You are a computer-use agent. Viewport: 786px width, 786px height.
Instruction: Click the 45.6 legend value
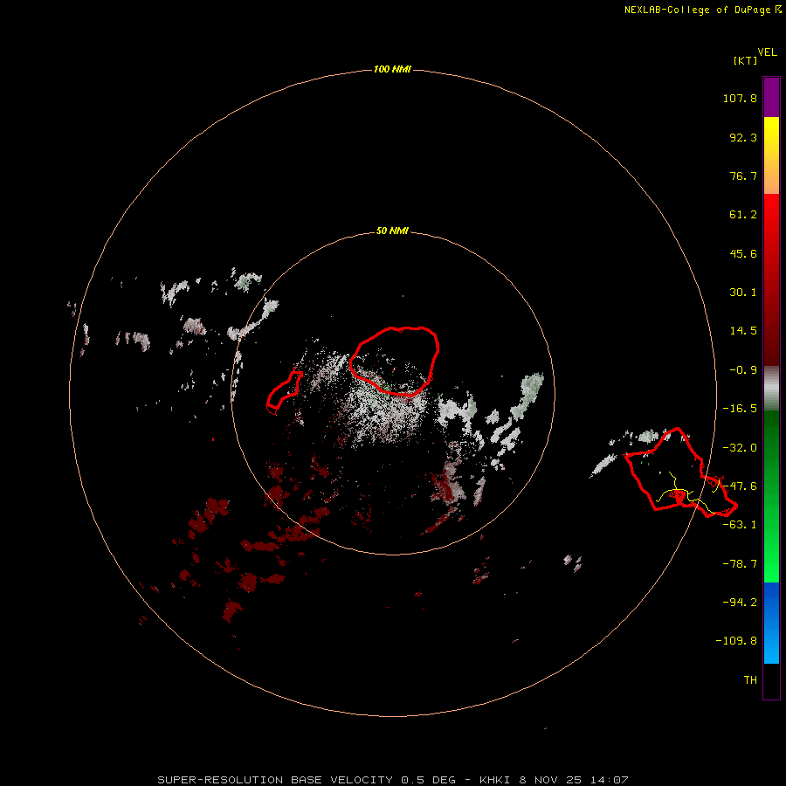click(743, 253)
